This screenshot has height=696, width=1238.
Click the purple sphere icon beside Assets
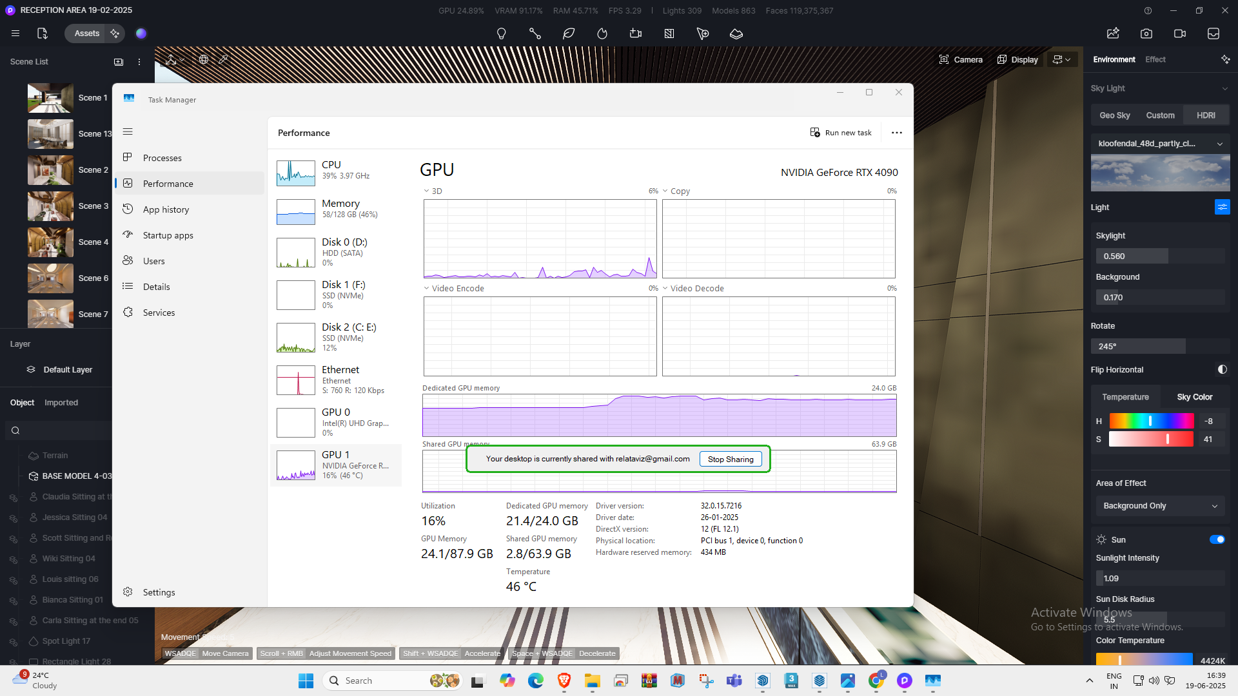tap(141, 34)
